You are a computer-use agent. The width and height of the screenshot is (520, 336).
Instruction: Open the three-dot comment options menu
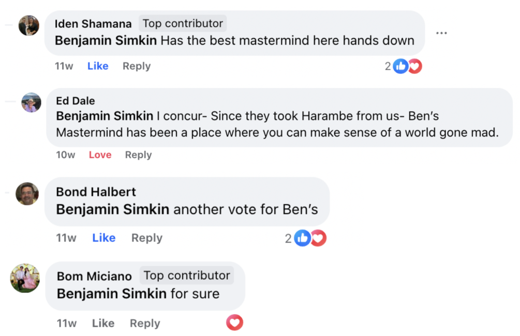441,33
